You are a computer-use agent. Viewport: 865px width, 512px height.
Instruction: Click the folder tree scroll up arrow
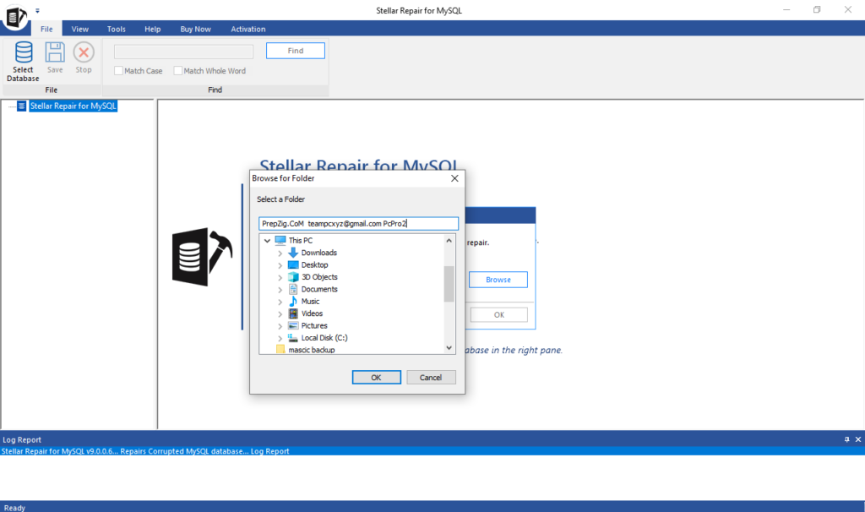click(449, 241)
